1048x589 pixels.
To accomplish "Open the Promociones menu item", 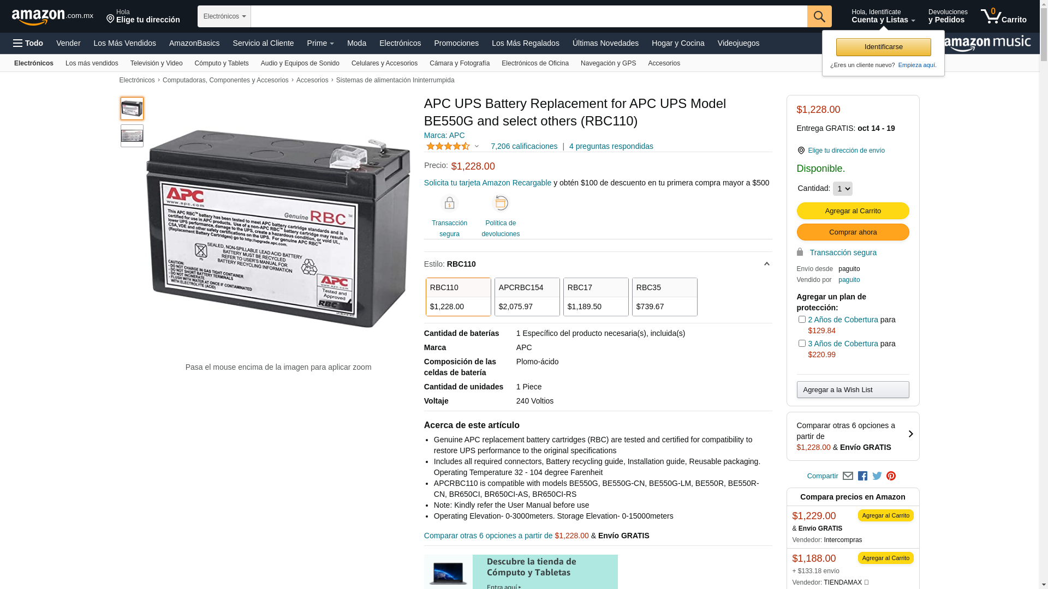I will coord(456,43).
